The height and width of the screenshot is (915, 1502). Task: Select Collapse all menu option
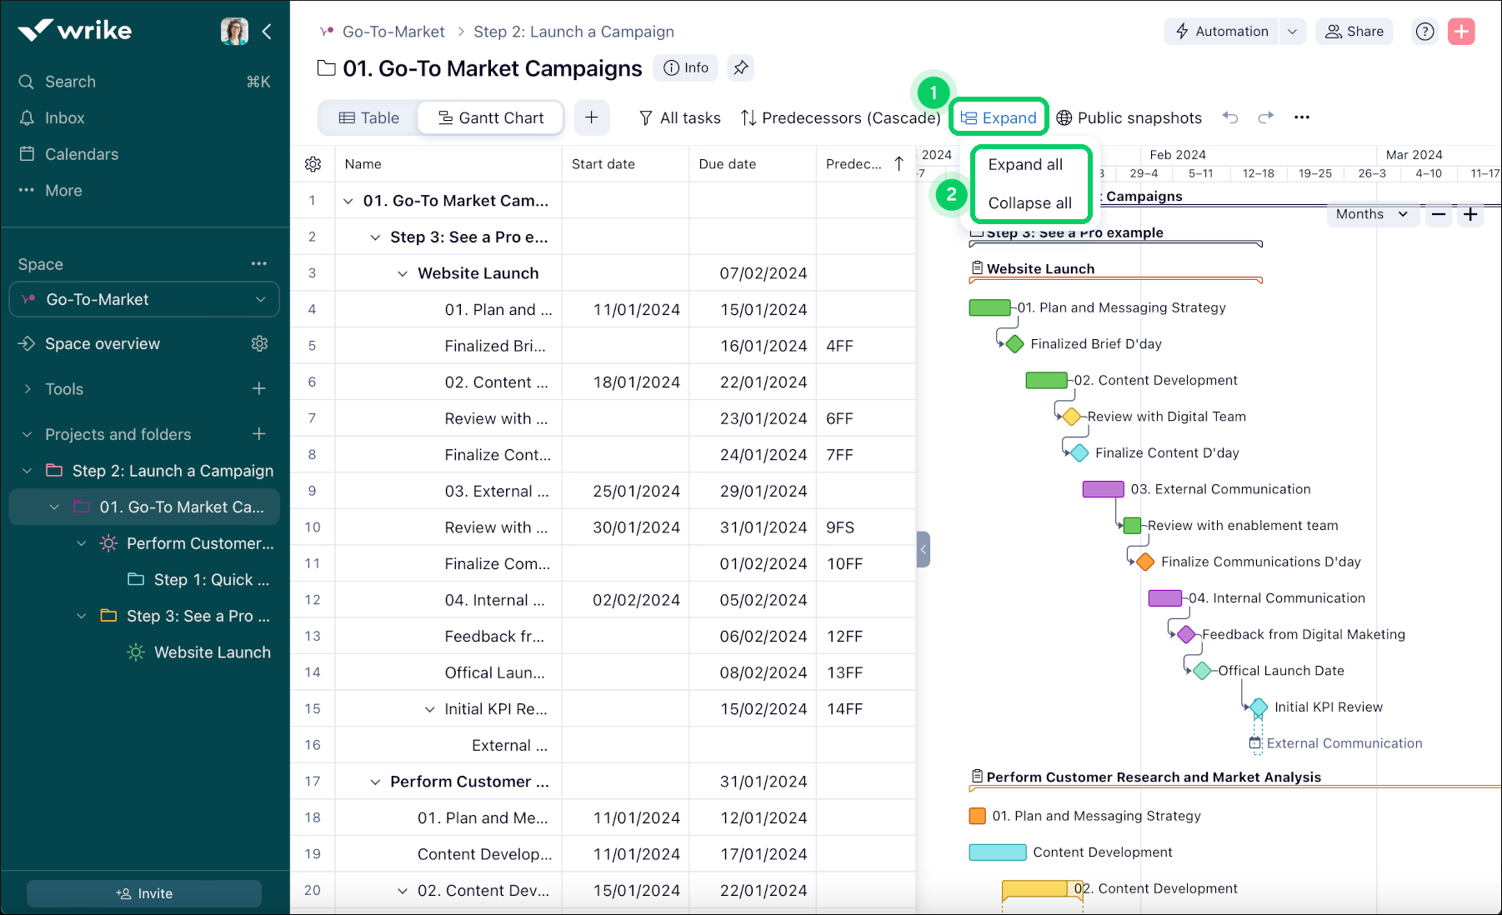[1029, 202]
